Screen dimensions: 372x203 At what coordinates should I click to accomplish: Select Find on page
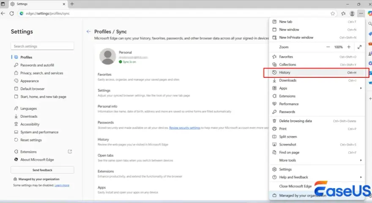point(317,152)
